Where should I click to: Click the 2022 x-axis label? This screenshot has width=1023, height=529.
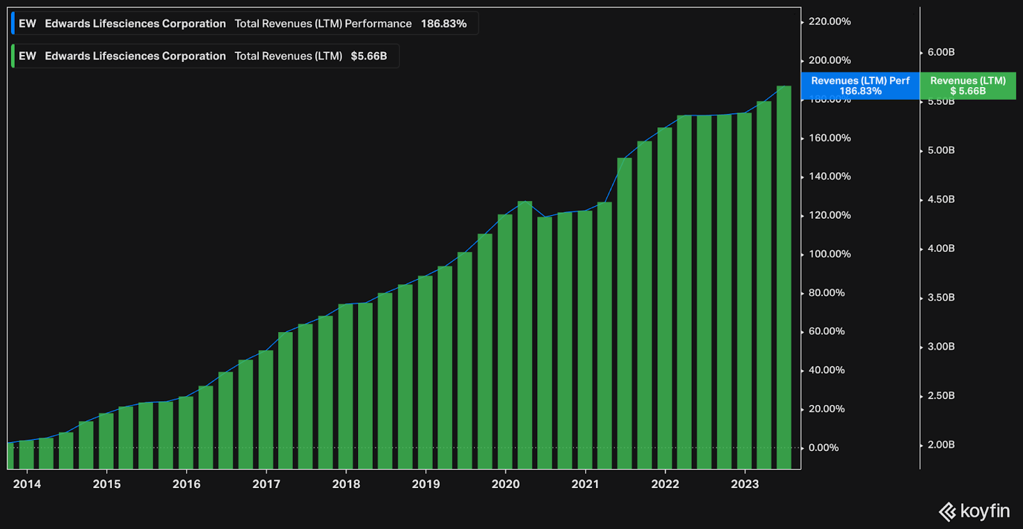pos(665,484)
